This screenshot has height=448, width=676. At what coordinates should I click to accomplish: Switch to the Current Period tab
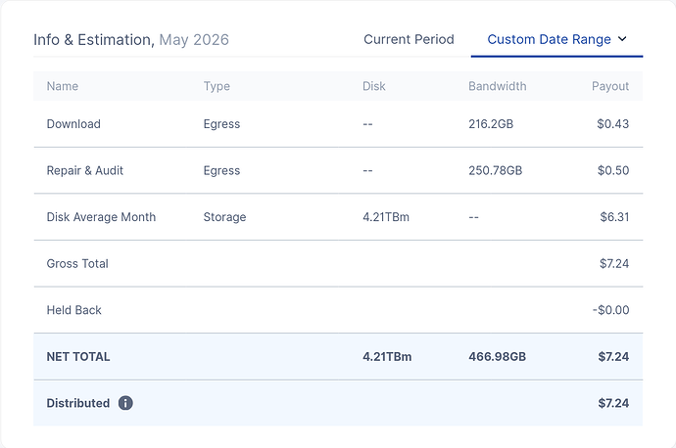[409, 39]
